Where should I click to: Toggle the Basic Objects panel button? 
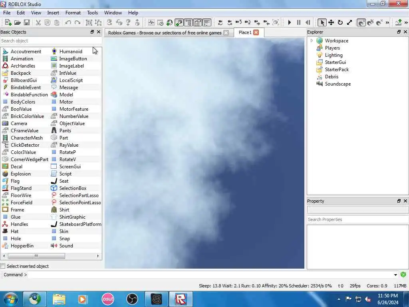coord(179,22)
